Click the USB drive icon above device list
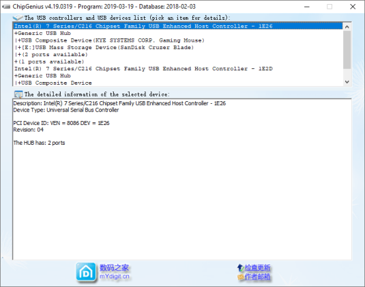The width and height of the screenshot is (365, 287). point(18,18)
